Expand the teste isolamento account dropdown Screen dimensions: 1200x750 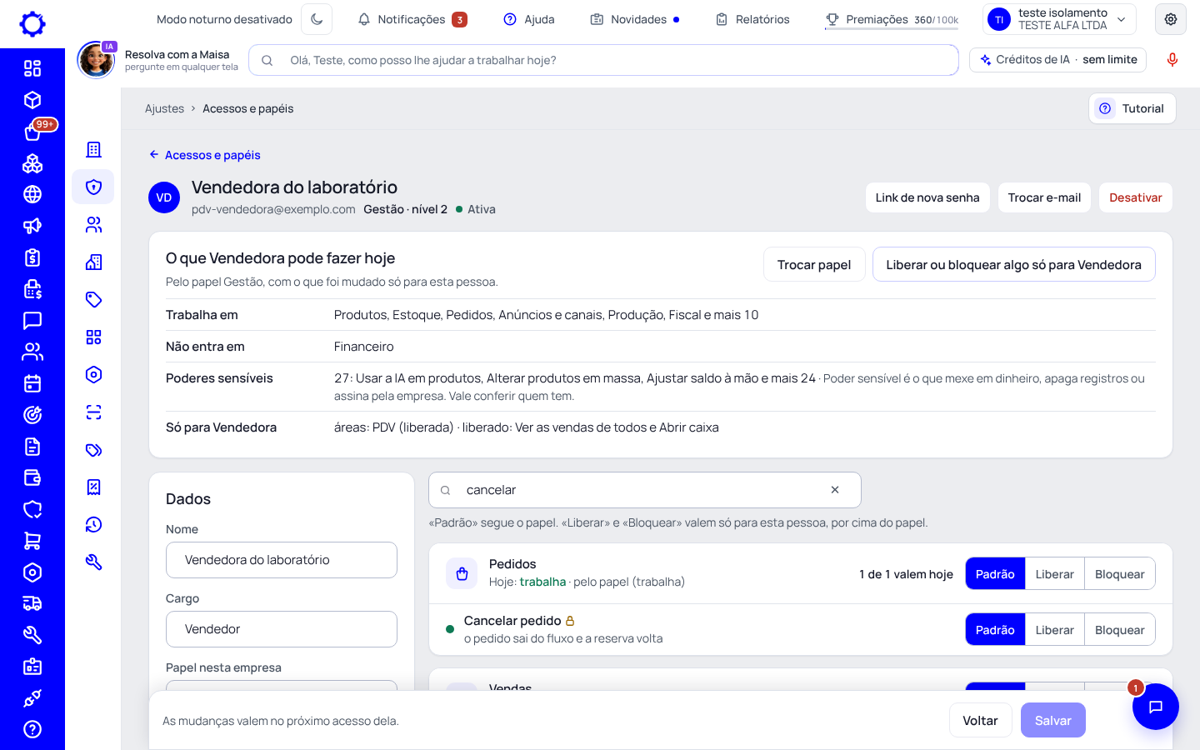(1059, 19)
